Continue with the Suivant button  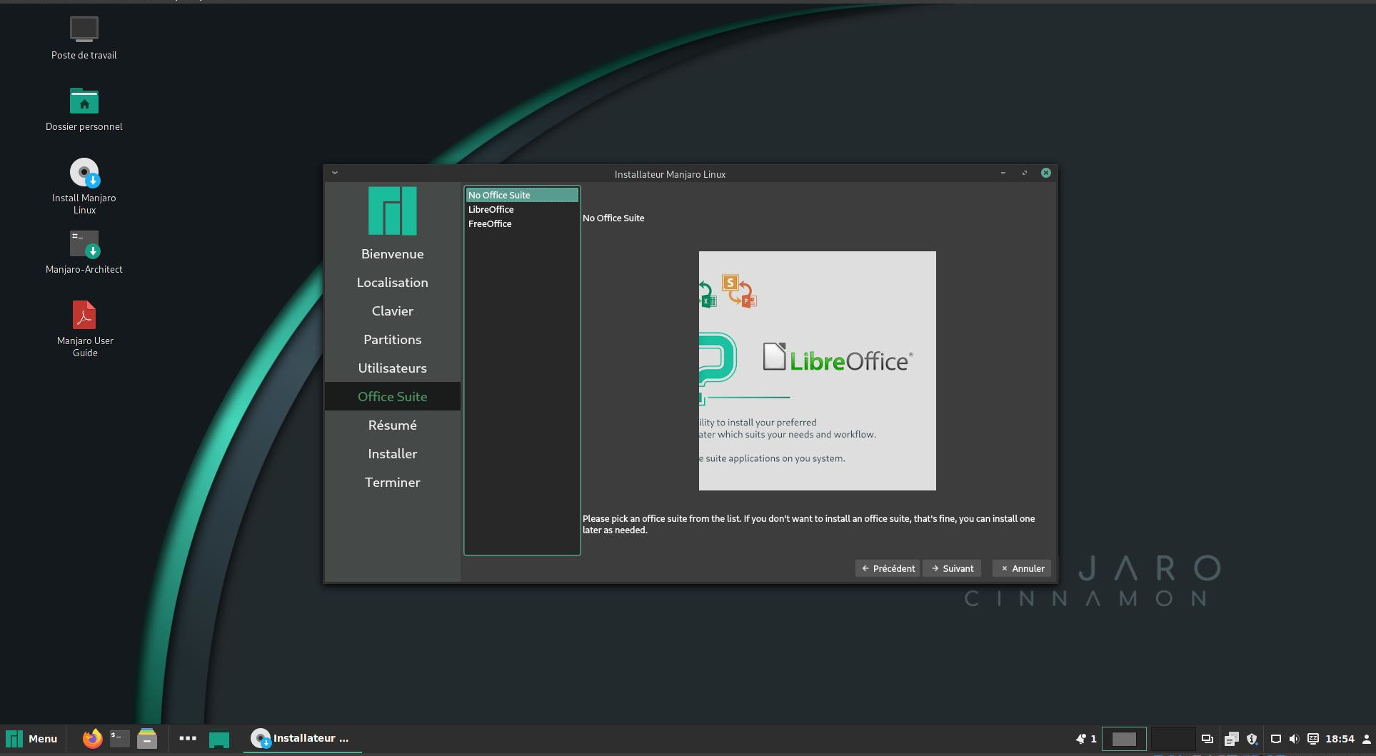click(952, 568)
